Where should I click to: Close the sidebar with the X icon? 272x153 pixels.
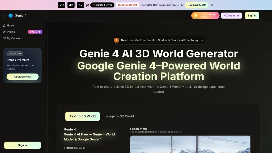click(4, 16)
